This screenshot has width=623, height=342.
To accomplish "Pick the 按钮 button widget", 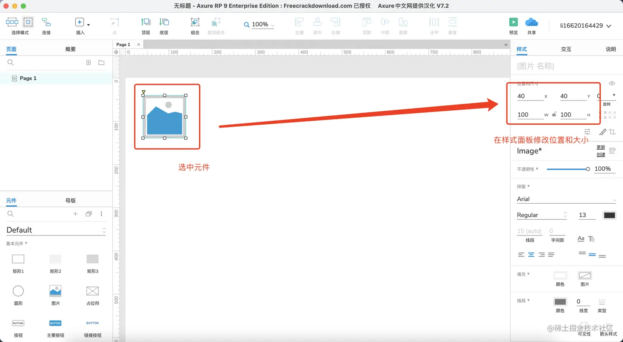I will click(x=18, y=328).
